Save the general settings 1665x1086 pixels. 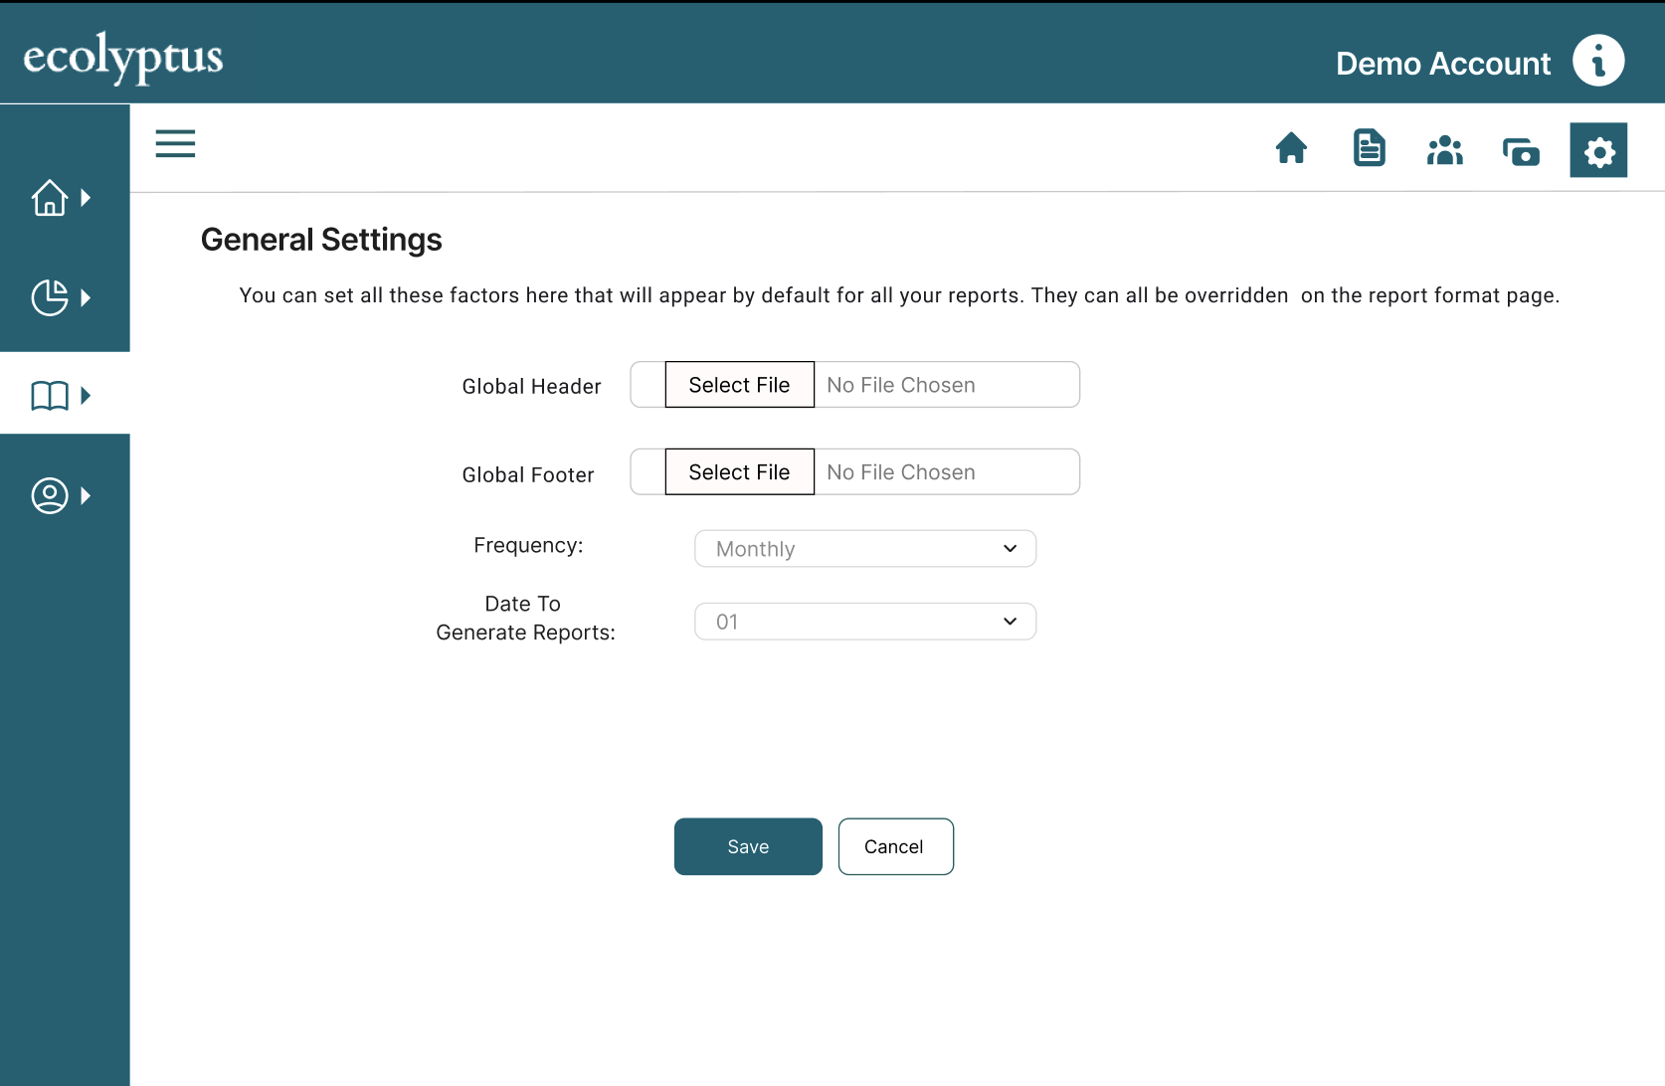tap(747, 846)
